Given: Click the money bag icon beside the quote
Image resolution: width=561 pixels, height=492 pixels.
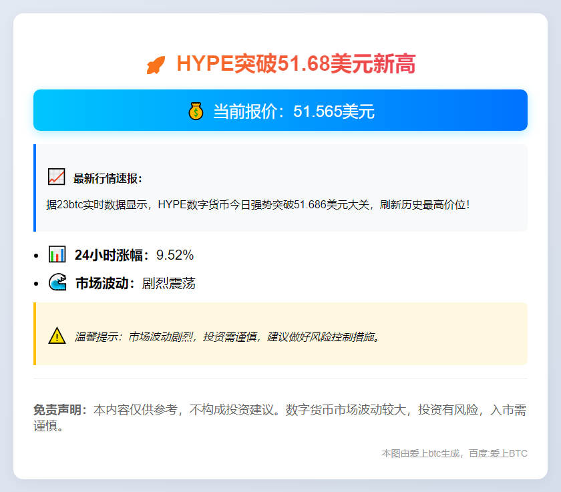Looking at the screenshot, I should click(195, 111).
